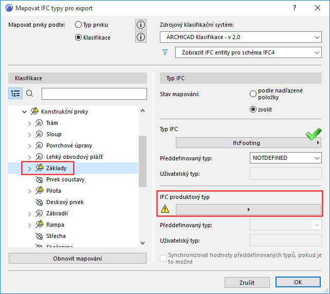Screen dimensions: 330x294
Task: Click the blue filter funnel icon
Action: tap(165, 52)
